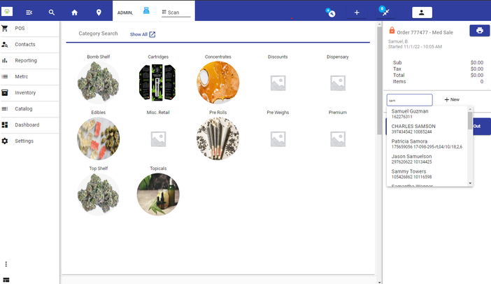Open the Pre Rolls category thumbnail
The image size is (491, 284).
(218, 139)
